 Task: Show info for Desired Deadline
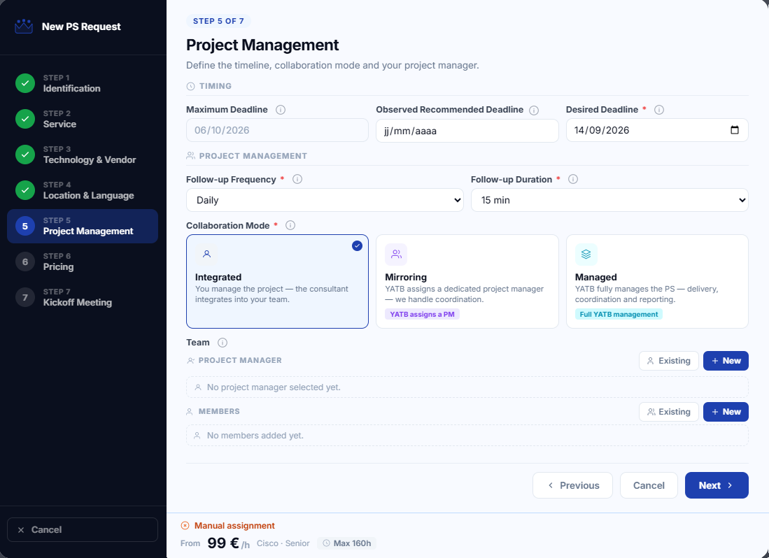pyautogui.click(x=659, y=110)
